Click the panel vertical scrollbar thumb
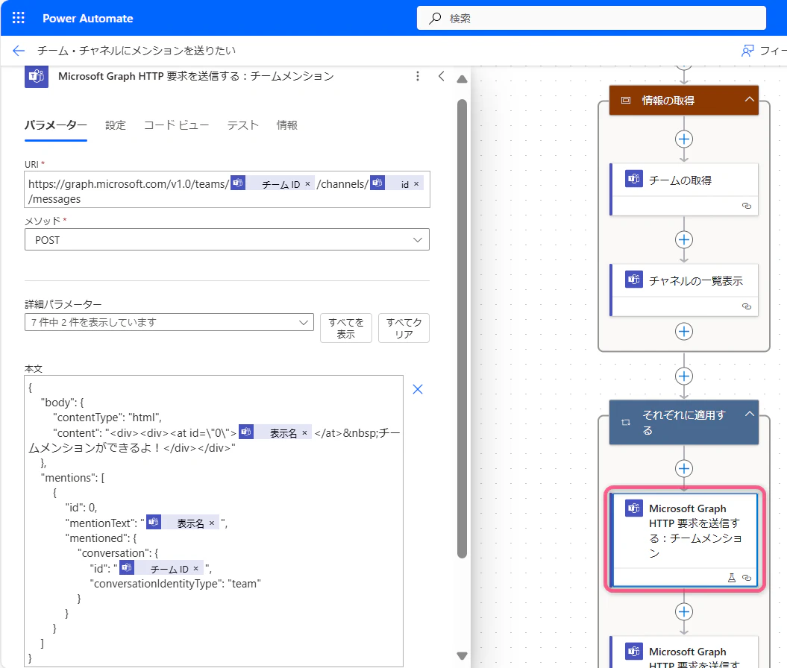The width and height of the screenshot is (787, 668). coord(463,329)
